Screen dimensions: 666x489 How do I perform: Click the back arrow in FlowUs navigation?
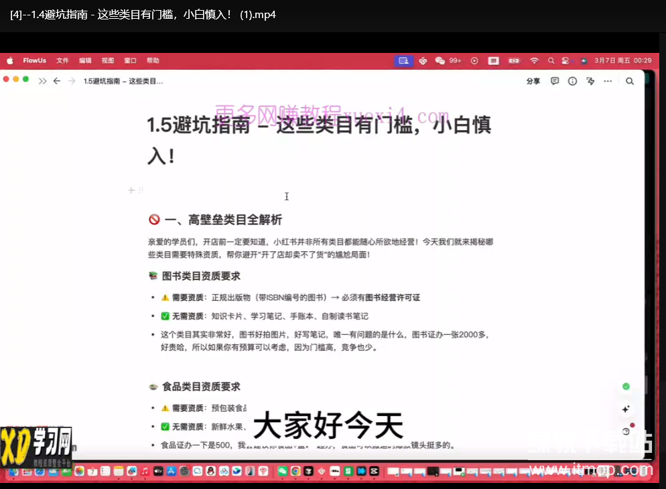56,81
